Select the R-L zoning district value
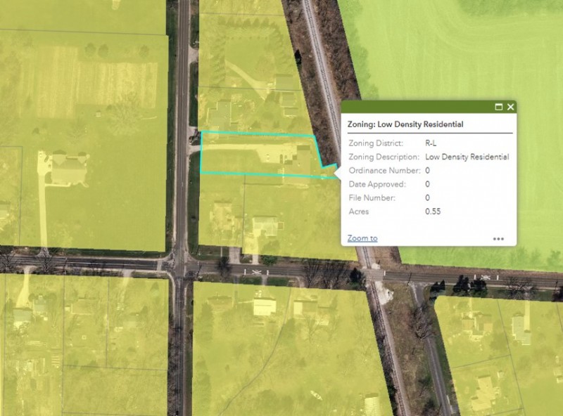 tap(431, 143)
